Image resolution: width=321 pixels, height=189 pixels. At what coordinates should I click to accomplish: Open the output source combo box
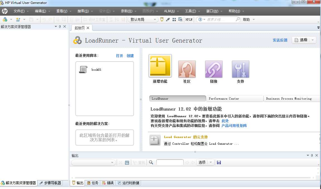93,163
